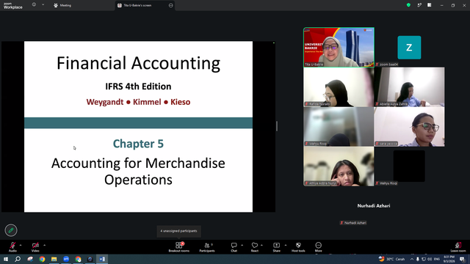
Task: Show hidden system tray icons
Action: (411, 259)
